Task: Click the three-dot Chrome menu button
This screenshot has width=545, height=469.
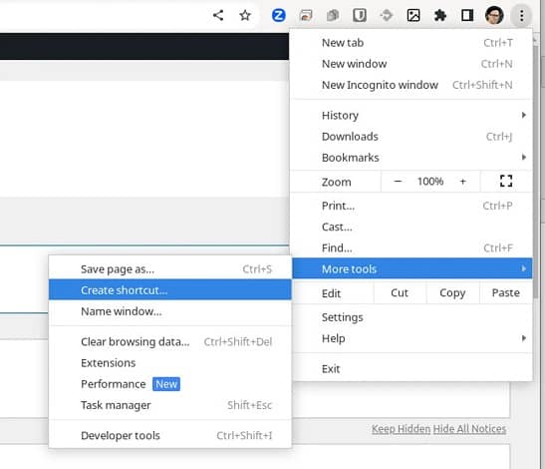Action: click(521, 15)
